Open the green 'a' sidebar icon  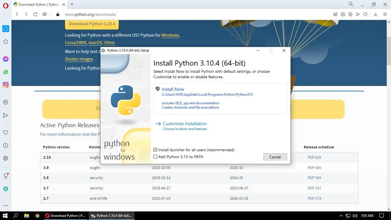(x=6, y=189)
